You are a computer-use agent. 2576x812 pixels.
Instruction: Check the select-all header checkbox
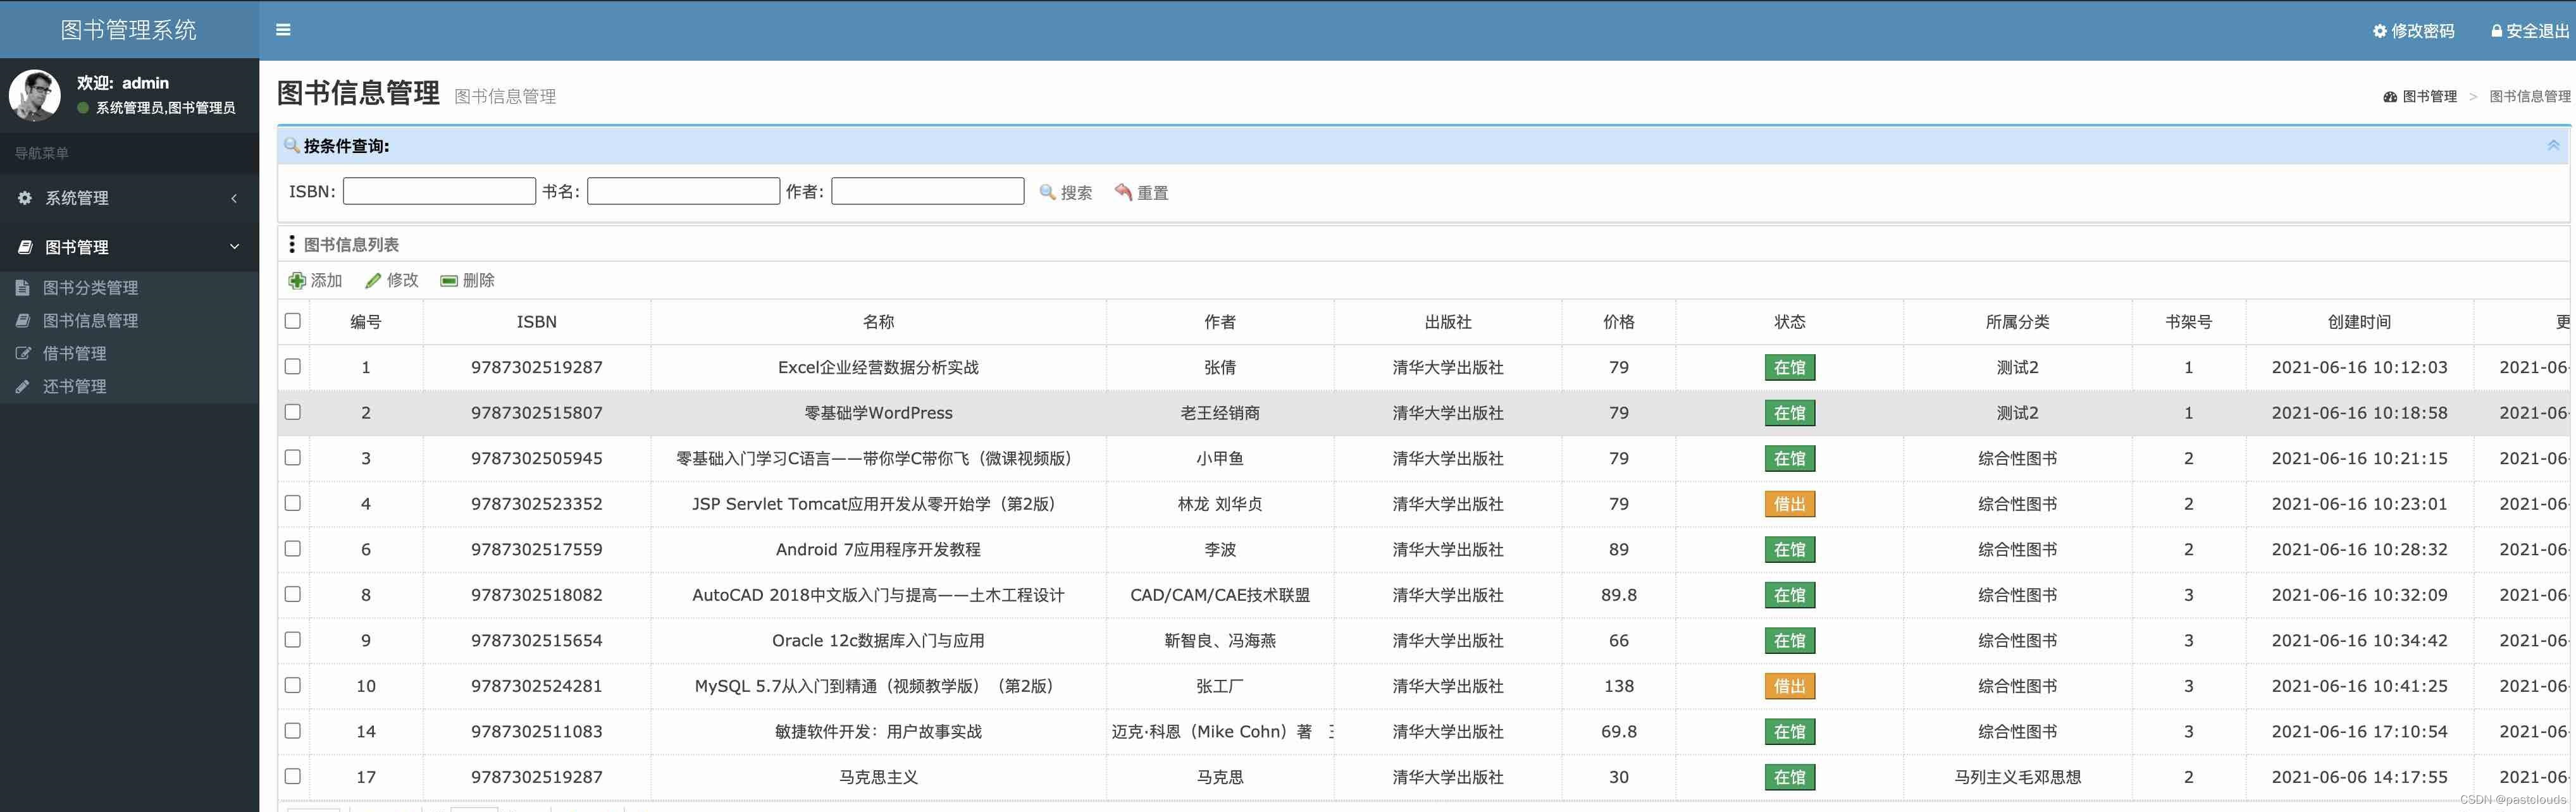point(292,321)
